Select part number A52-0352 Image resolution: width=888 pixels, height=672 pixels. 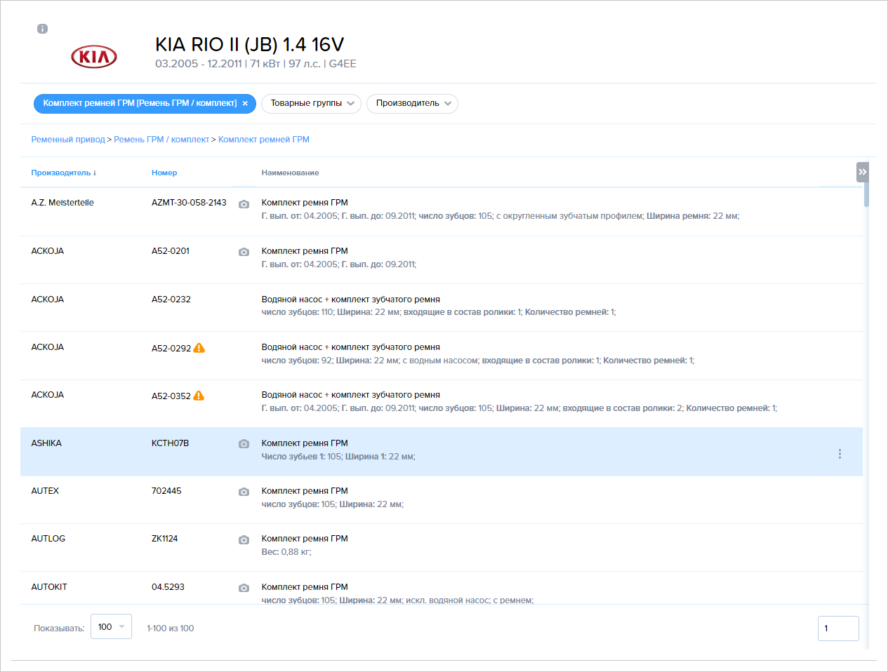pyautogui.click(x=171, y=396)
